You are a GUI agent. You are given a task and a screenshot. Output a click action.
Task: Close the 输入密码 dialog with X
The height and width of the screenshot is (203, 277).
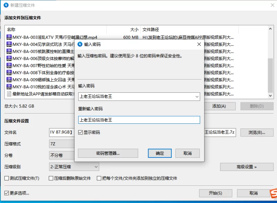coord(199,44)
